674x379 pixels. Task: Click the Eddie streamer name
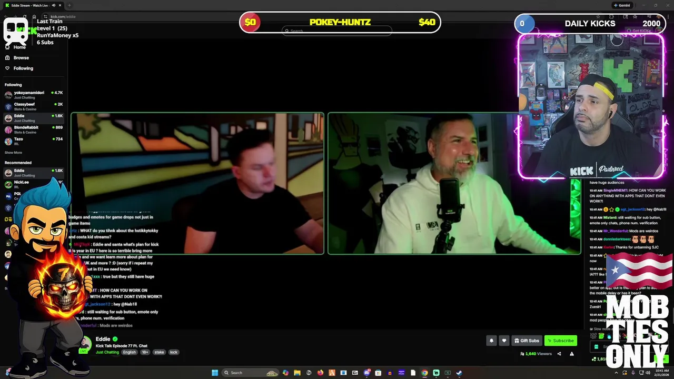coord(103,339)
